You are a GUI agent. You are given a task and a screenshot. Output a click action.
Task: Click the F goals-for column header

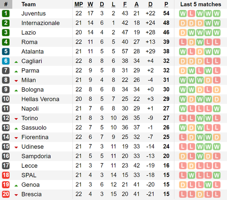pyautogui.click(x=125, y=4)
